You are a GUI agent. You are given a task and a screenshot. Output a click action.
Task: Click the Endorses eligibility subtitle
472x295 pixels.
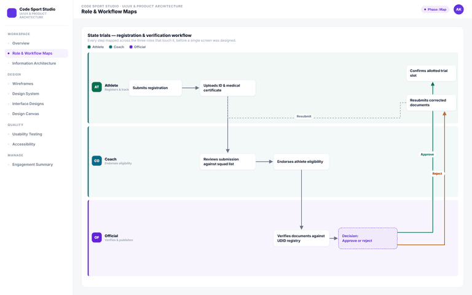[x=118, y=163]
